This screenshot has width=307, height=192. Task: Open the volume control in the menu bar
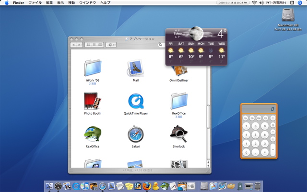pos(261,2)
